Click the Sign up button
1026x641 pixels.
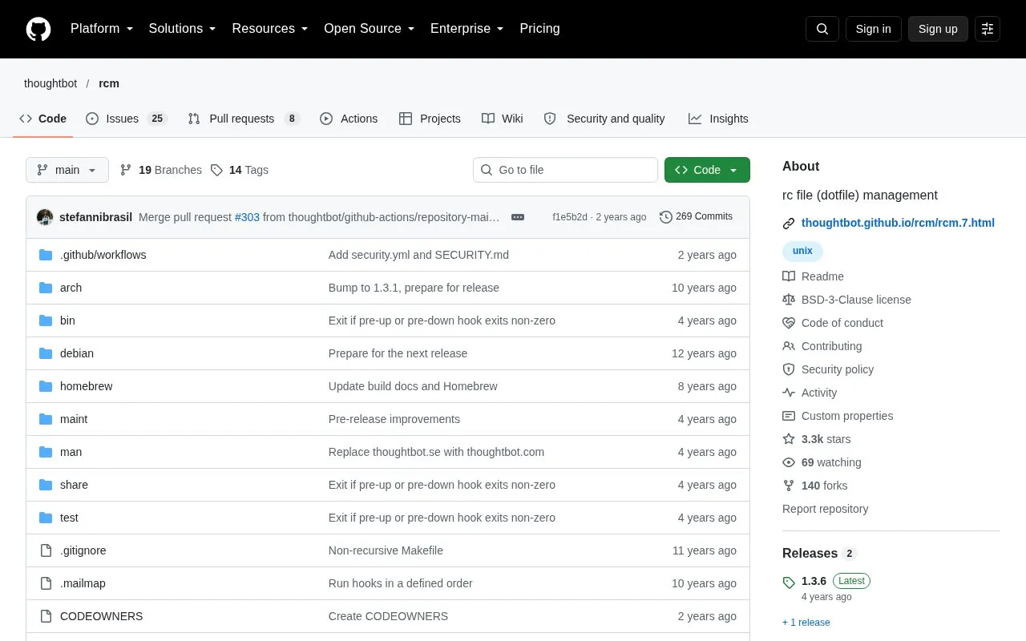(x=938, y=29)
